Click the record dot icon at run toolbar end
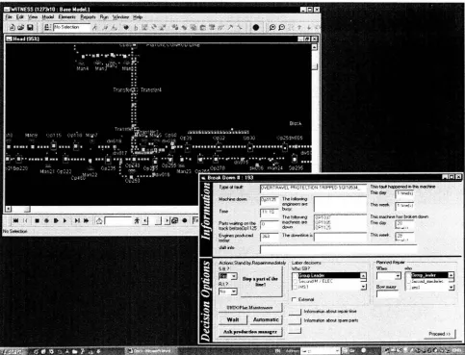The width and height of the screenshot is (465, 355). (185, 220)
